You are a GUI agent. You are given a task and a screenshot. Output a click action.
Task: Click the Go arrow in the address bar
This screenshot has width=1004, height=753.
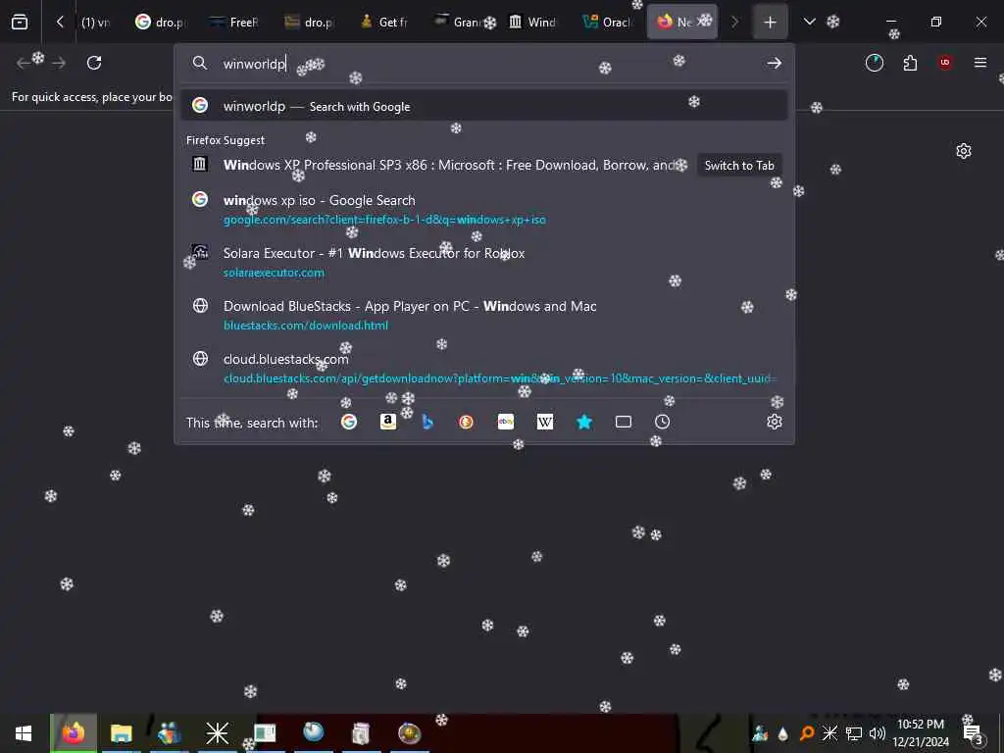click(x=775, y=63)
